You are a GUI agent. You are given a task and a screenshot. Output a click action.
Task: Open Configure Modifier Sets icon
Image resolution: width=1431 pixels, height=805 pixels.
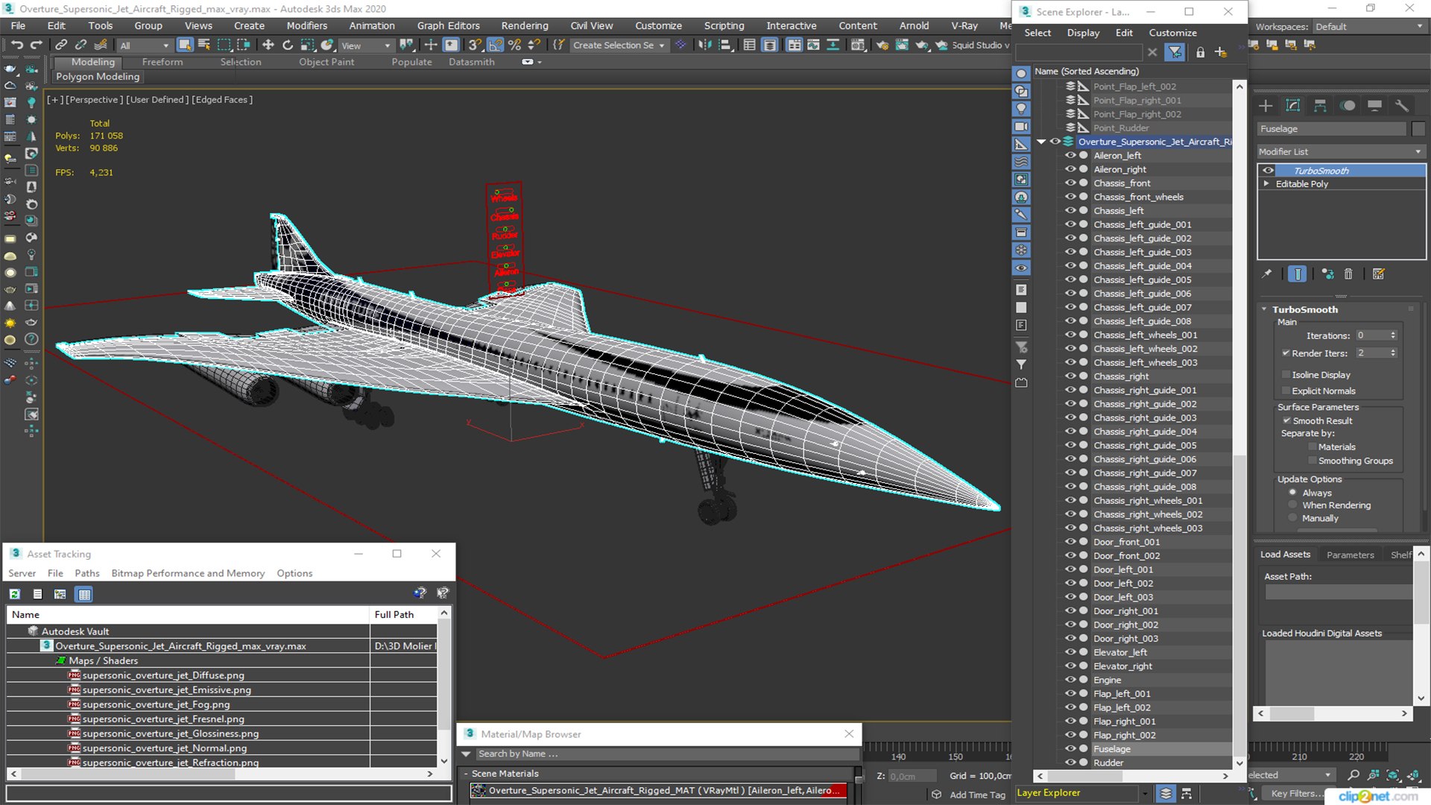click(1379, 274)
